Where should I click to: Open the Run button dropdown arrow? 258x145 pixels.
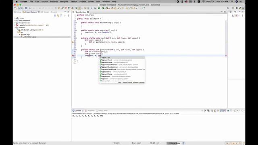[x=101, y=8]
